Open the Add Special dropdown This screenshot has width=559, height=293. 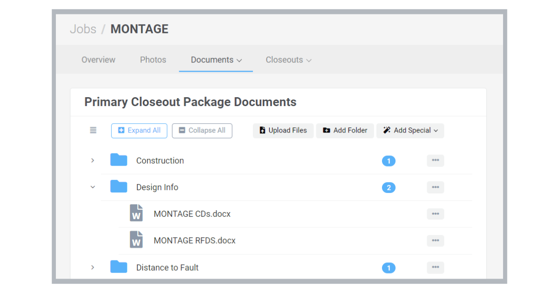(x=410, y=131)
